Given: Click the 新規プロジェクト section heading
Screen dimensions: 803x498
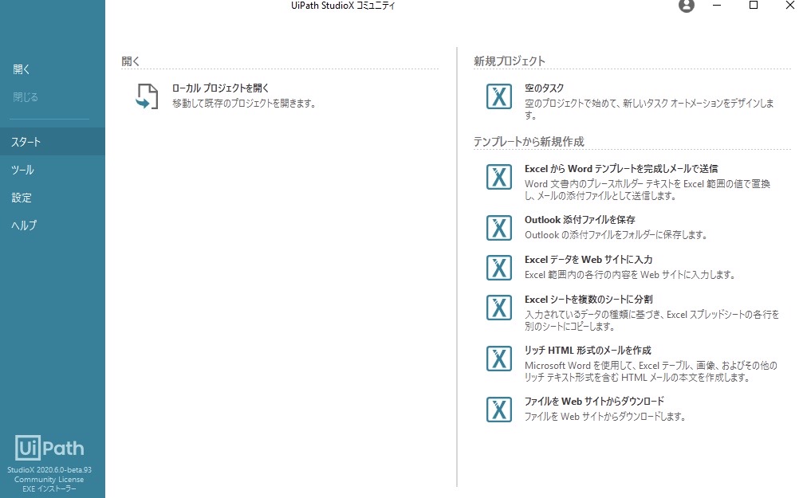Looking at the screenshot, I should click(509, 61).
